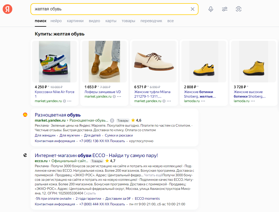Open Контактная информация for Yandex Market
Image resolution: width=279 pixels, height=212 pixels.
55,141
